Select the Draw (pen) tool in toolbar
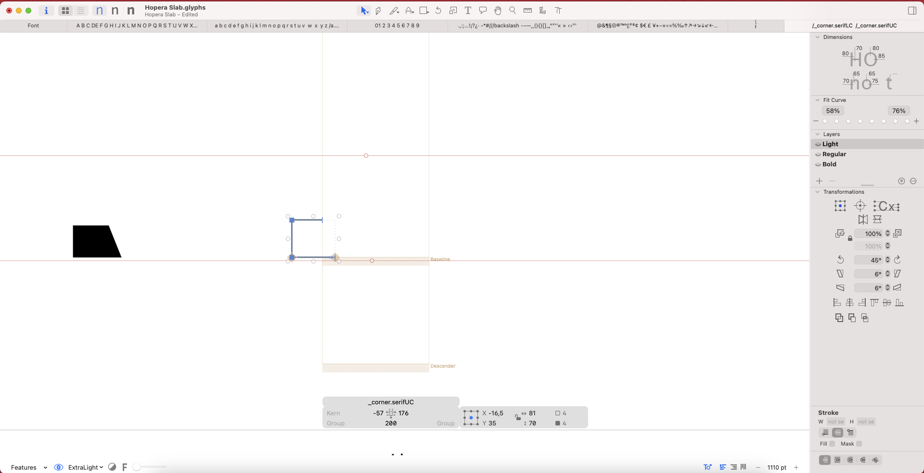This screenshot has height=473, width=924. [379, 11]
